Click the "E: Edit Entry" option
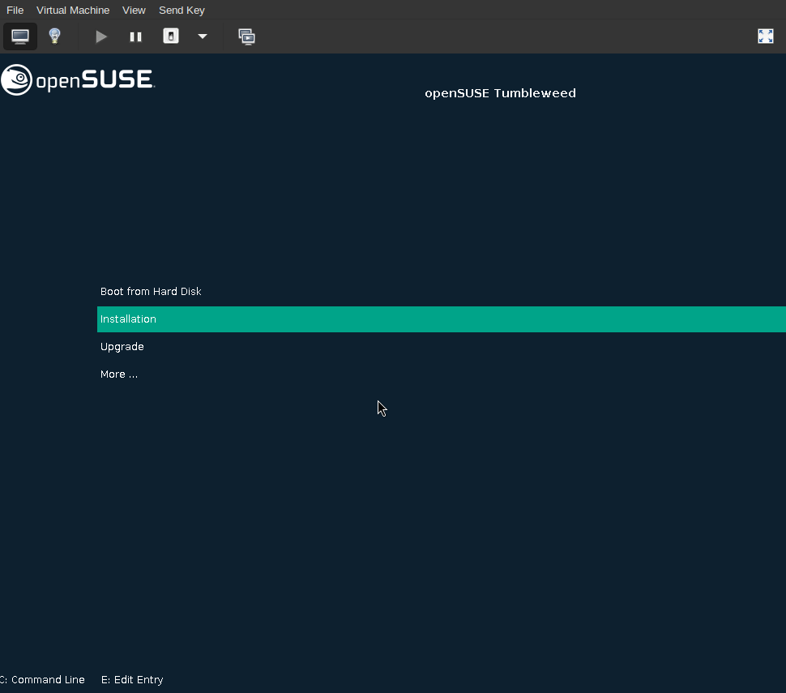 click(x=131, y=679)
